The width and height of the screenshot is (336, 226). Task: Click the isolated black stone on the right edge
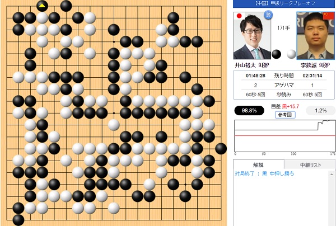[221, 149]
